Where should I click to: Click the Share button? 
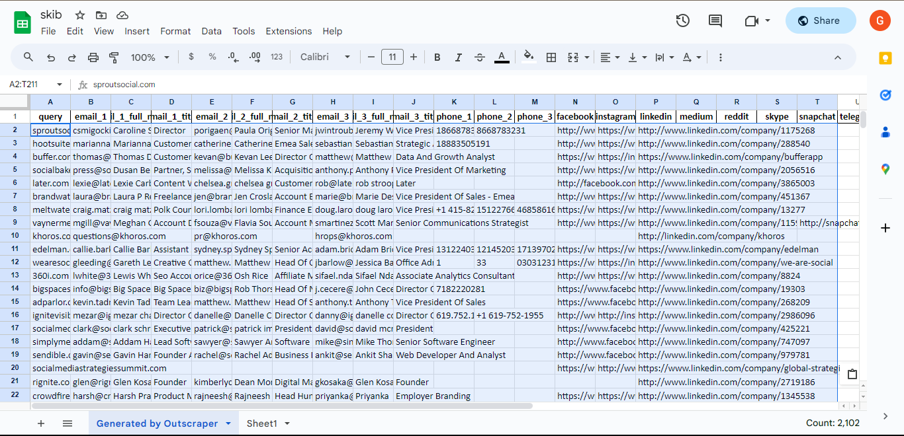pos(821,20)
